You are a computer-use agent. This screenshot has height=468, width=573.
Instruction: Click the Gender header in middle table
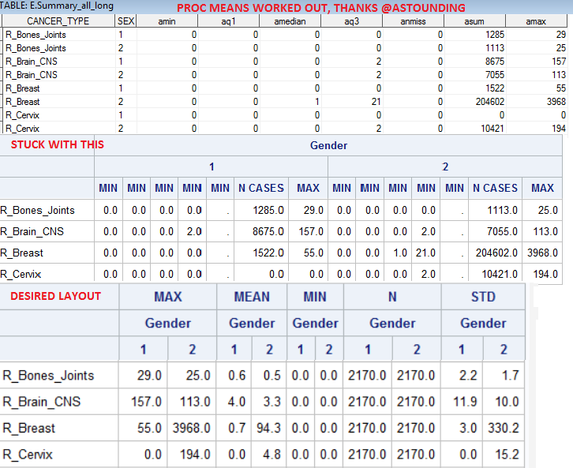328,145
